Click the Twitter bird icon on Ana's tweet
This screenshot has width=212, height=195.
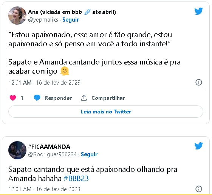199,11
